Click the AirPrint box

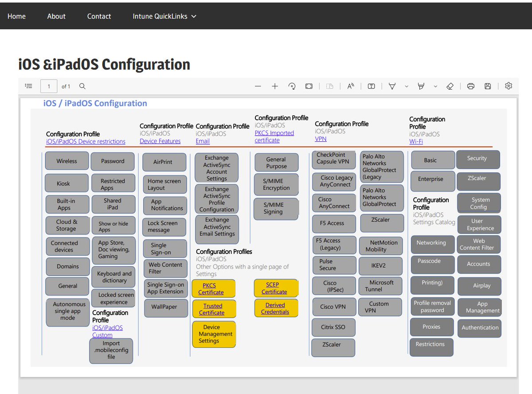(x=164, y=162)
